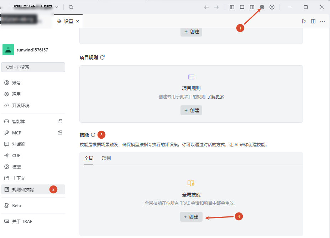Navigate back with the left arrow
Image resolution: width=330 pixels, height=238 pixels.
206,7
